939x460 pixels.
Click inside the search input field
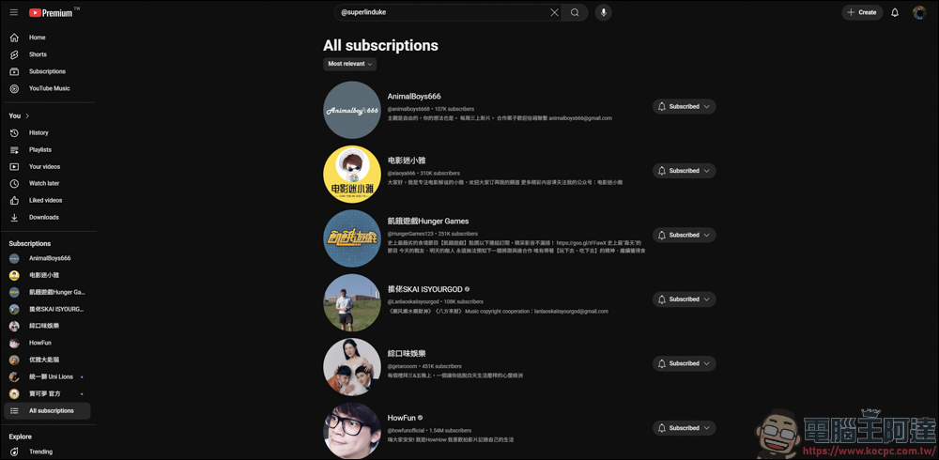click(x=444, y=12)
